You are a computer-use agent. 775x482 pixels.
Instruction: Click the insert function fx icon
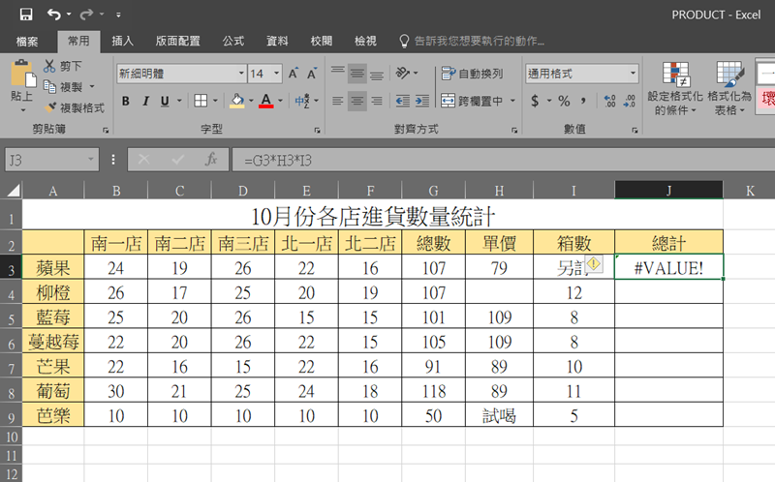click(210, 159)
